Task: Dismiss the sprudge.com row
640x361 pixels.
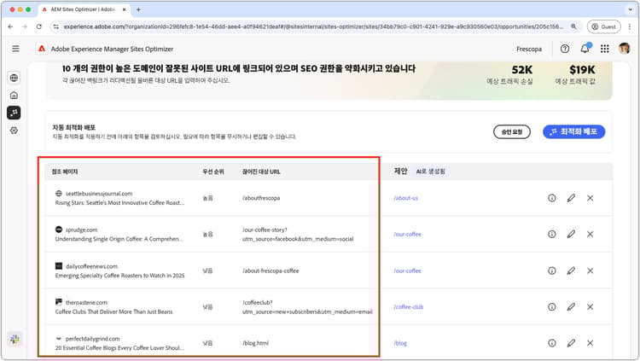Action: click(x=591, y=234)
